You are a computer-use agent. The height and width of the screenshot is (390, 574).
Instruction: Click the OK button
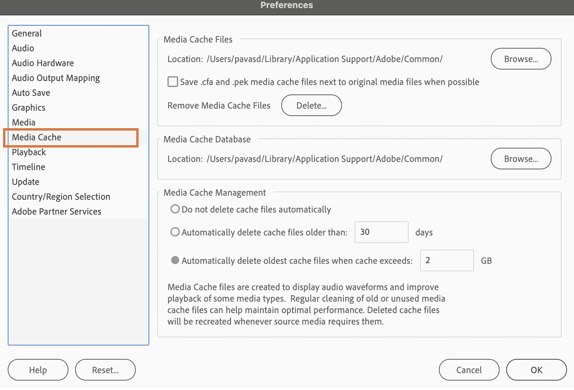pyautogui.click(x=536, y=370)
